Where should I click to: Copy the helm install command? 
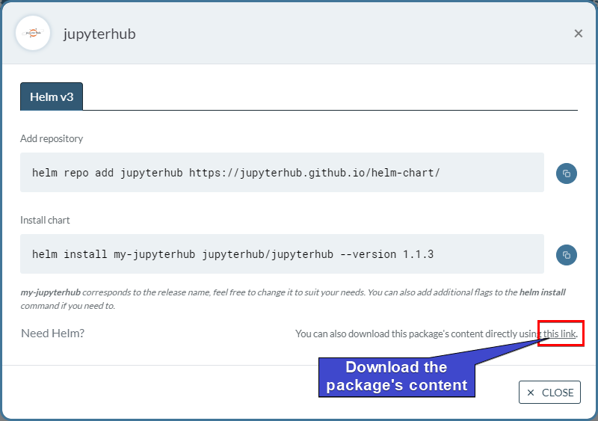[567, 255]
